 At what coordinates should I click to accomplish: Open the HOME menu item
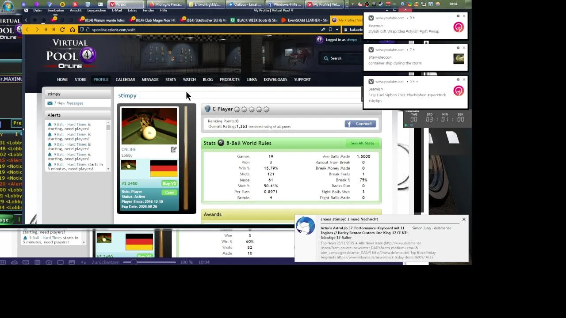click(x=62, y=79)
